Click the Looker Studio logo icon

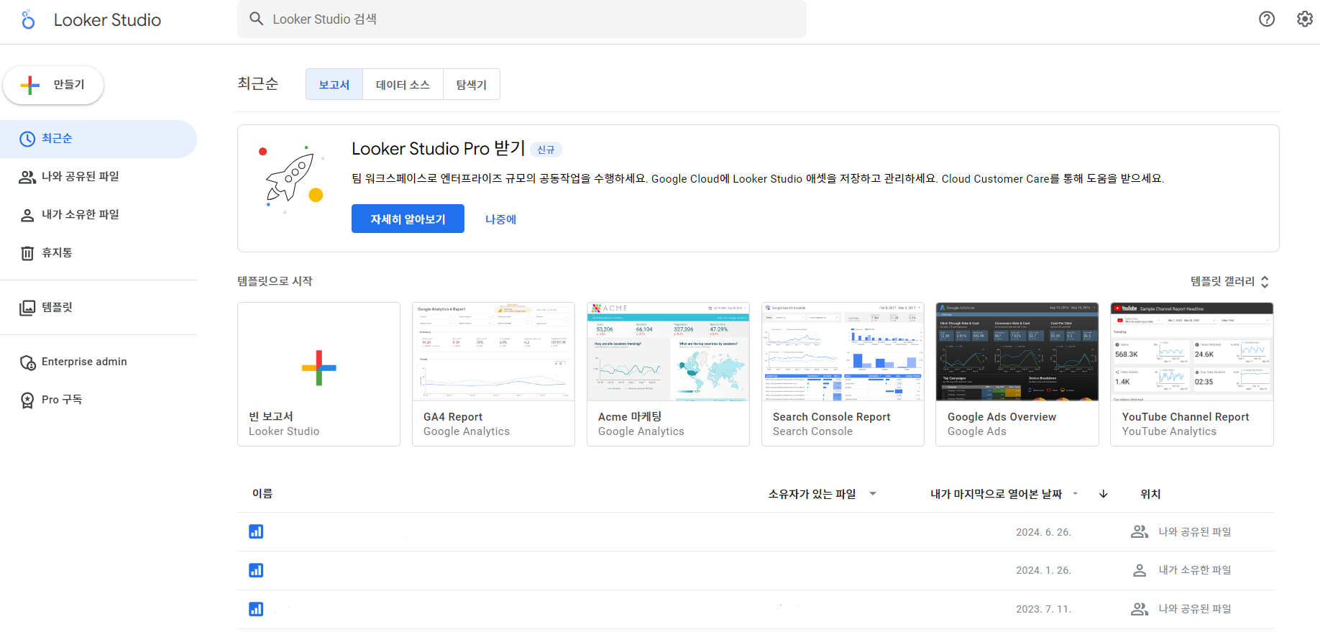(28, 19)
